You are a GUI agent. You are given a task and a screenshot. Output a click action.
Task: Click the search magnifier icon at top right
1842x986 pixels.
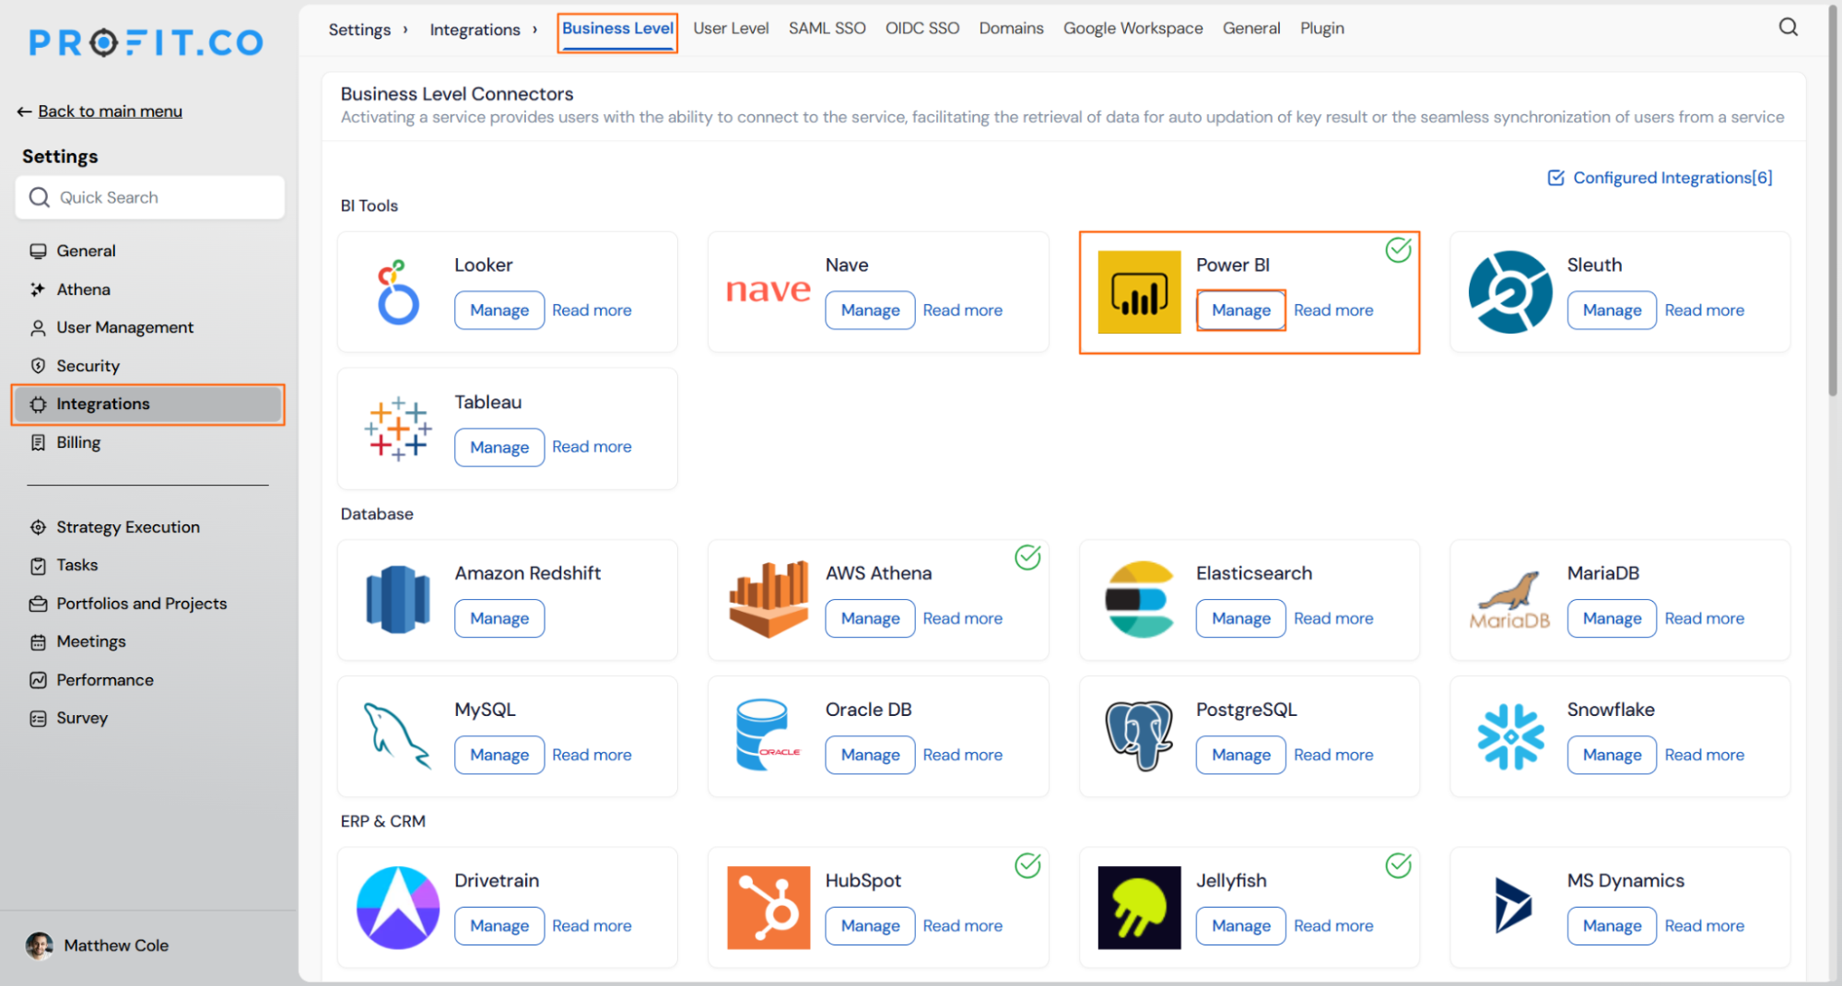tap(1788, 28)
